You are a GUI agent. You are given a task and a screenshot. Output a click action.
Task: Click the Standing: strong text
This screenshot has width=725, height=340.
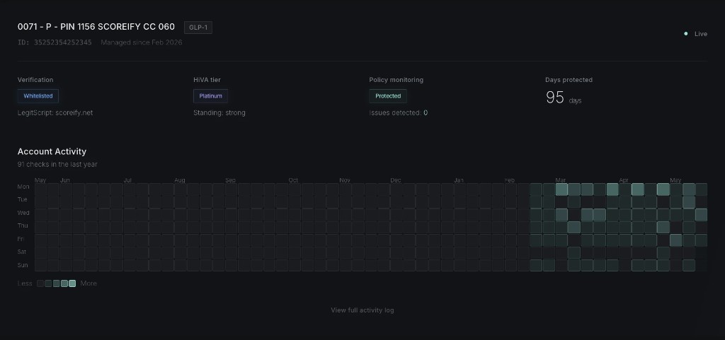219,112
